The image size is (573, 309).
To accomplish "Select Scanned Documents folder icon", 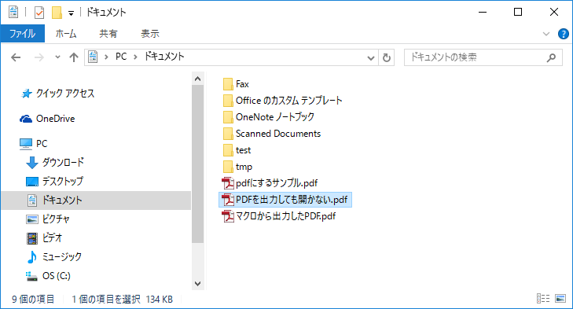I will pos(228,134).
